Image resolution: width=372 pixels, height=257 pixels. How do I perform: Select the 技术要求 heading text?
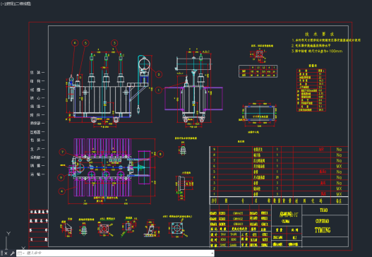pyautogui.click(x=320, y=34)
